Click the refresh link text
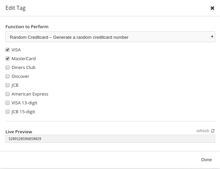The height and width of the screenshot is (169, 220). pos(203,131)
